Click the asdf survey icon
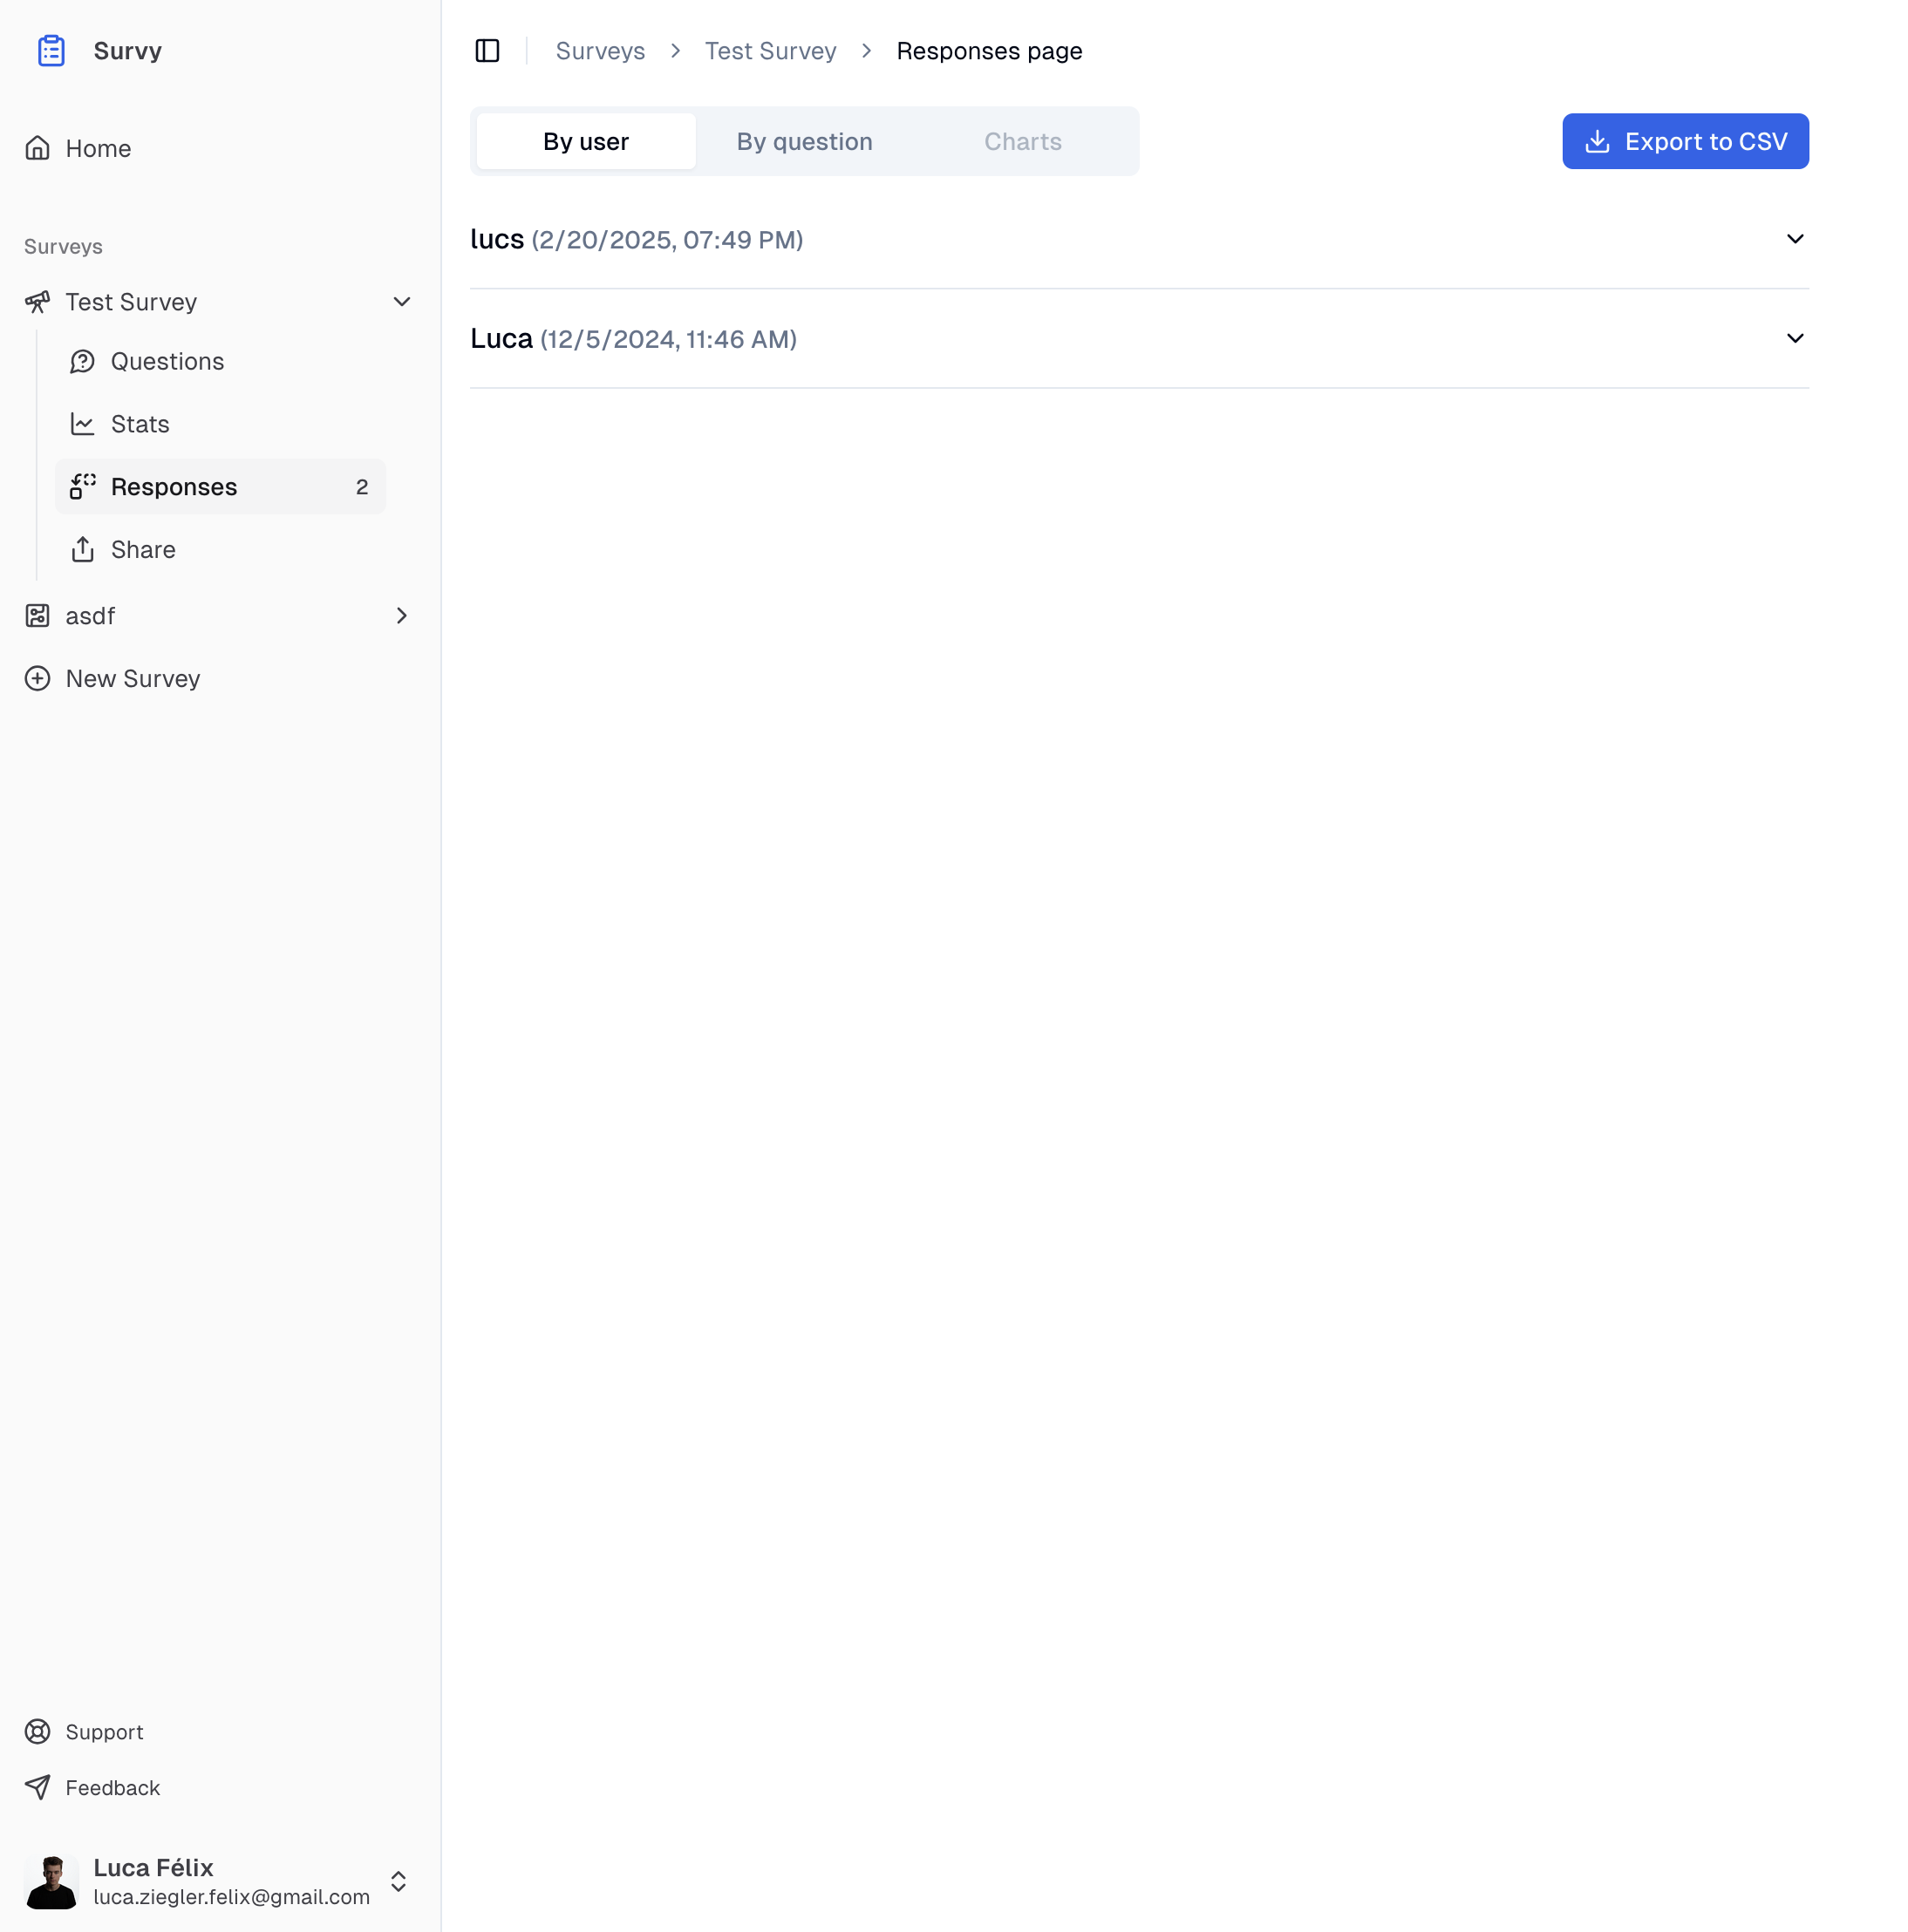The height and width of the screenshot is (1932, 1908). (x=37, y=615)
